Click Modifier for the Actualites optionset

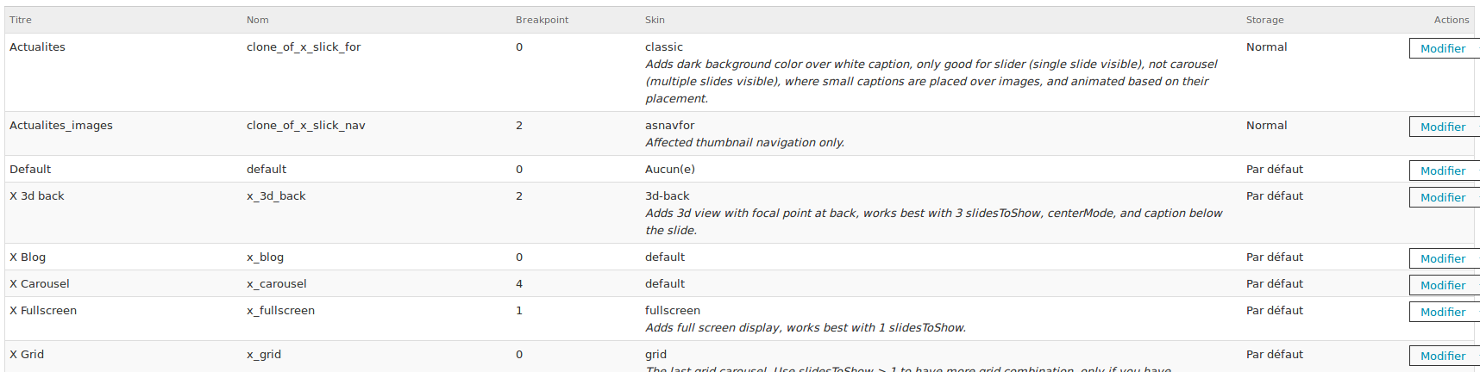1443,48
